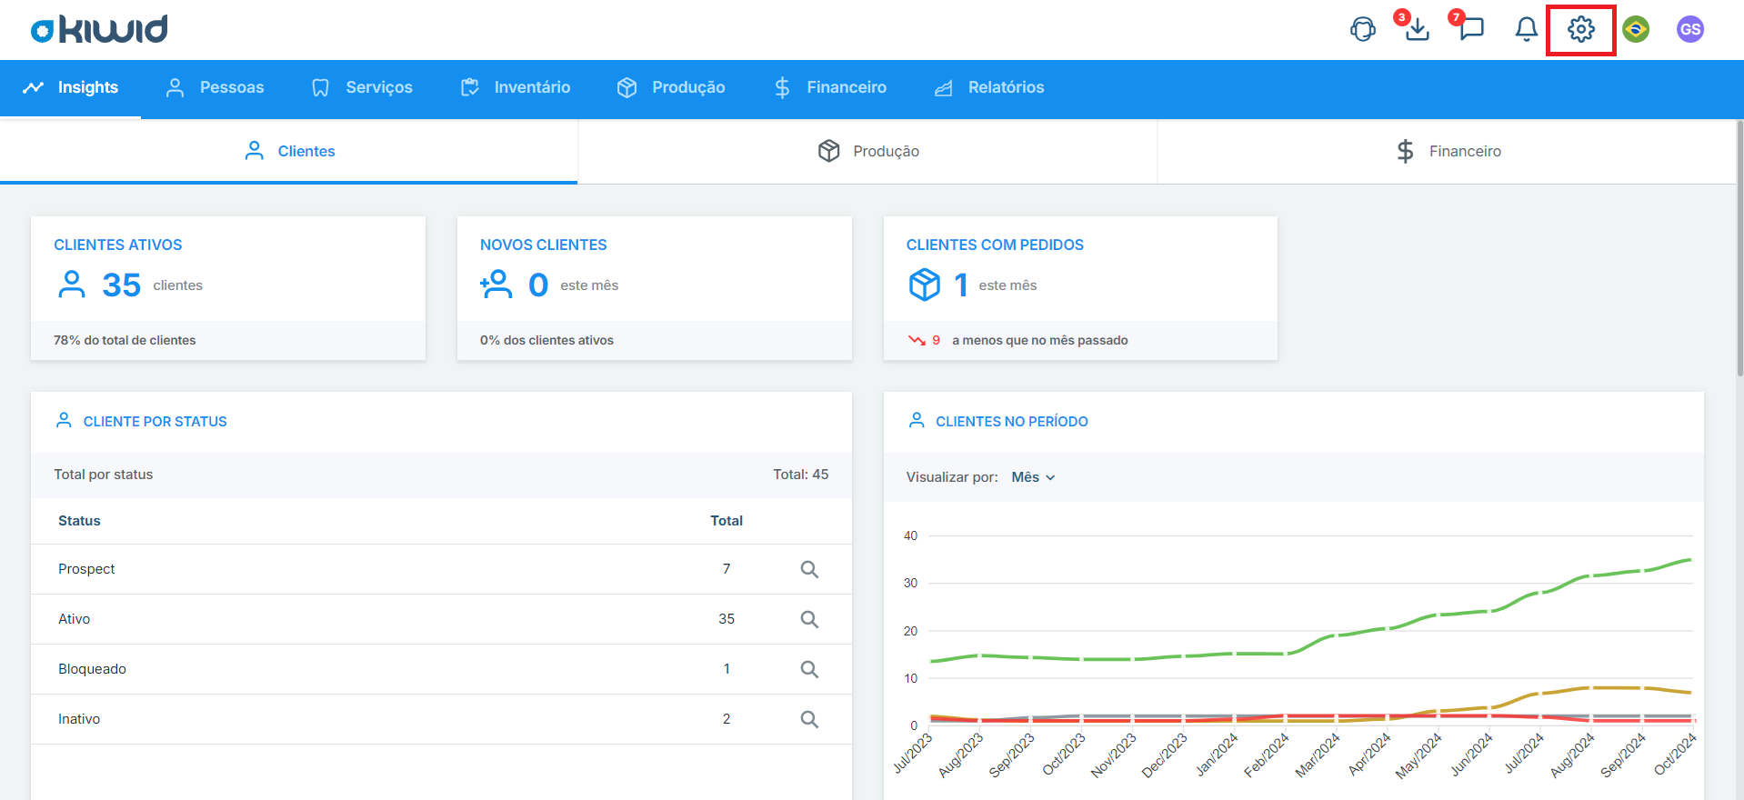Viewport: 1744px width, 800px height.
Task: Open the GS user avatar menu
Action: [x=1690, y=29]
